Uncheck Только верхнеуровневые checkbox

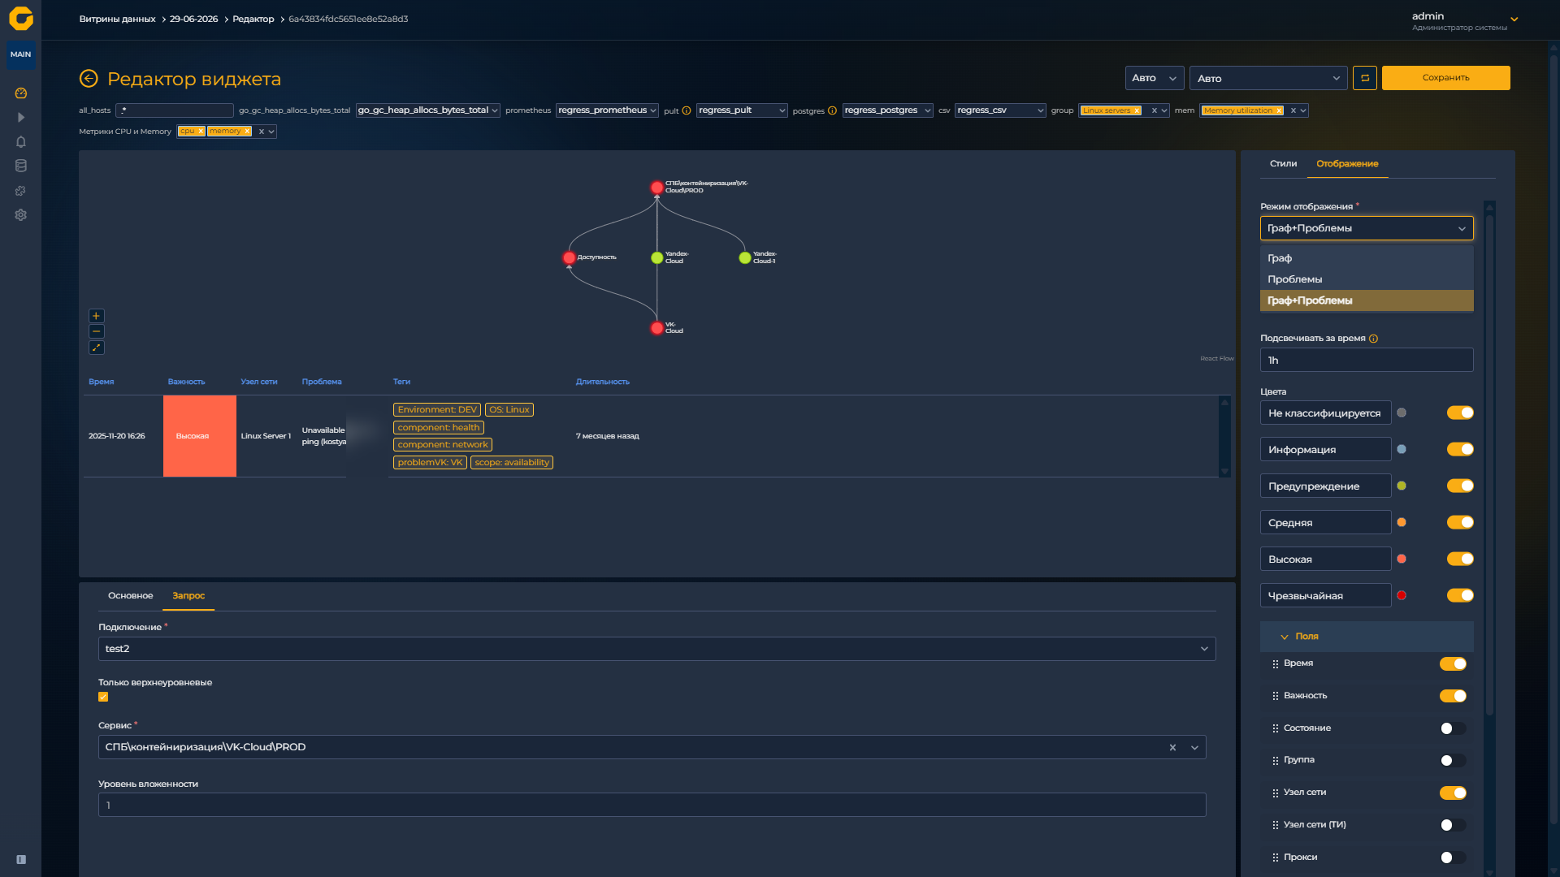pos(103,697)
